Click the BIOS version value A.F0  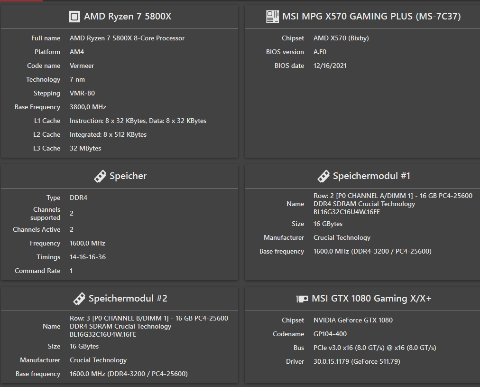pos(320,52)
